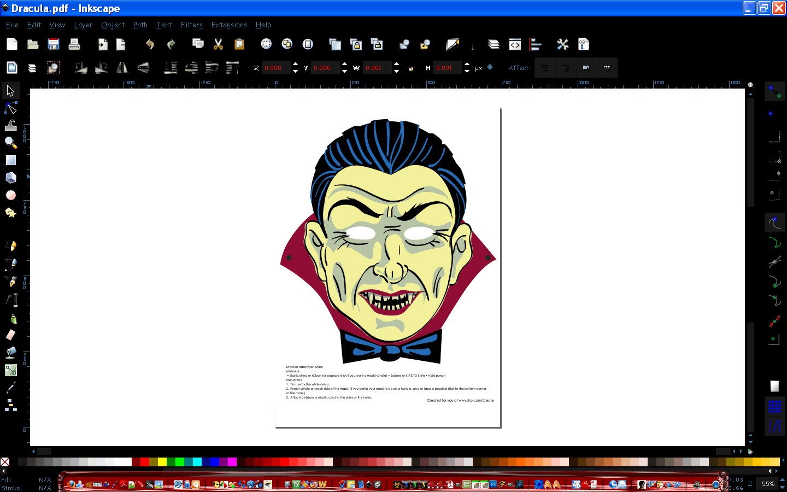787x492 pixels.
Task: Toggle the width and height ratio lock
Action: pos(411,68)
